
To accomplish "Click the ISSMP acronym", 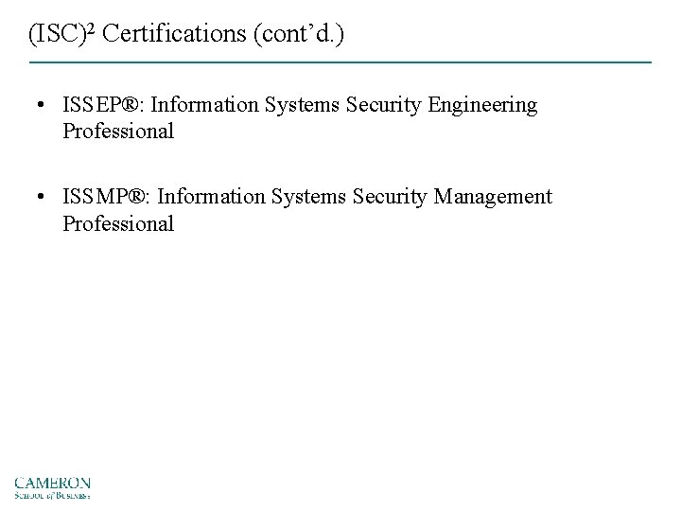I will (x=96, y=197).
